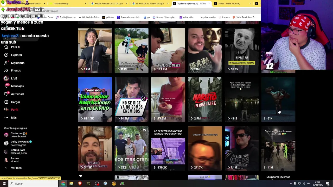This screenshot has height=187, width=333.
Task: Click the taskbar clock showing 21:55
Action: click(317, 184)
